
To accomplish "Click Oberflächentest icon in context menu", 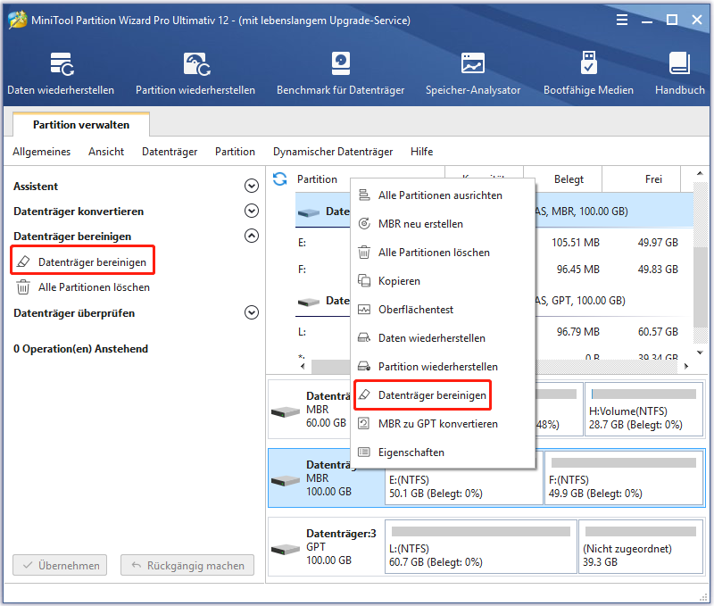I will pos(364,310).
